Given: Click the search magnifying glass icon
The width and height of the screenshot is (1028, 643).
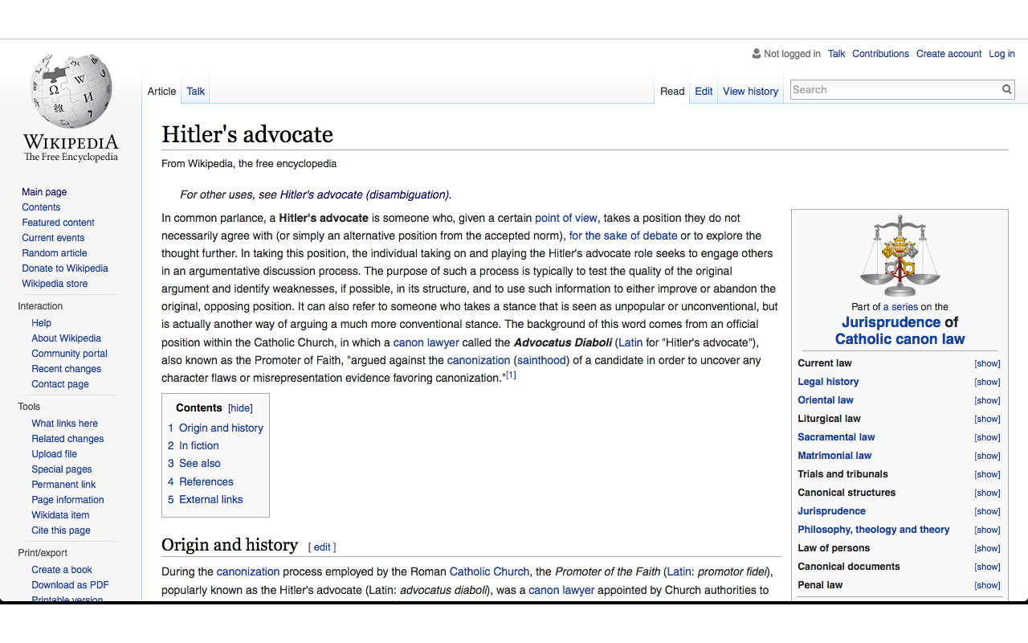Looking at the screenshot, I should tap(1006, 89).
